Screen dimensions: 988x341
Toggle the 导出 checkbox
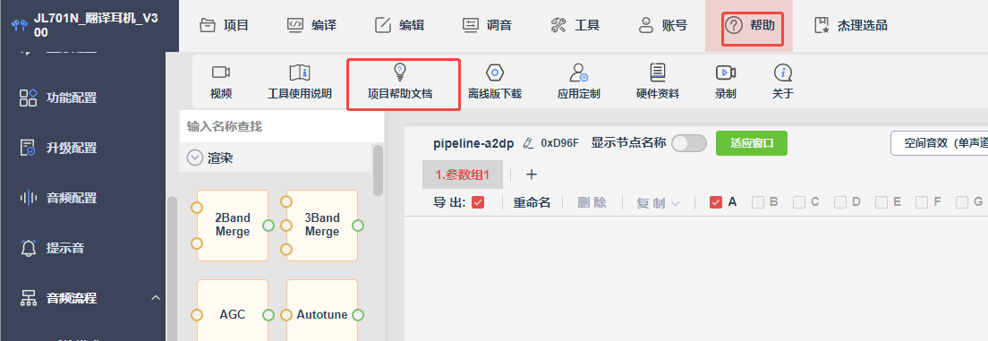(478, 202)
